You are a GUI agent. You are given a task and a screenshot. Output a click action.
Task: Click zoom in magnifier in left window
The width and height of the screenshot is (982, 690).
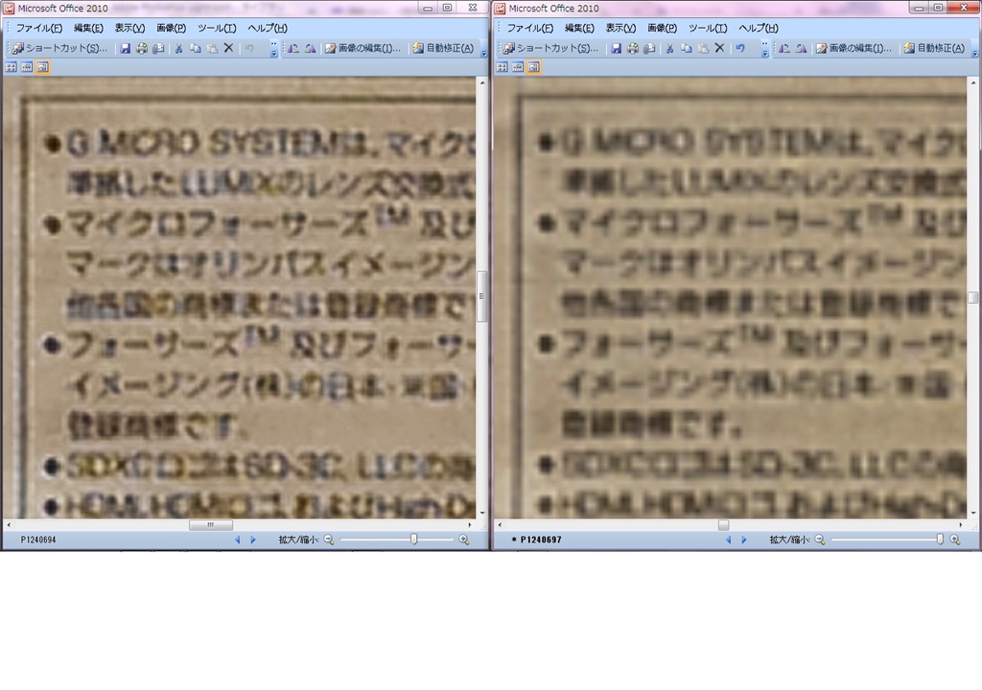tap(464, 540)
